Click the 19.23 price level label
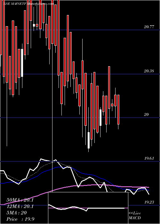Viewport: 160px width, 224px height. tap(149, 202)
